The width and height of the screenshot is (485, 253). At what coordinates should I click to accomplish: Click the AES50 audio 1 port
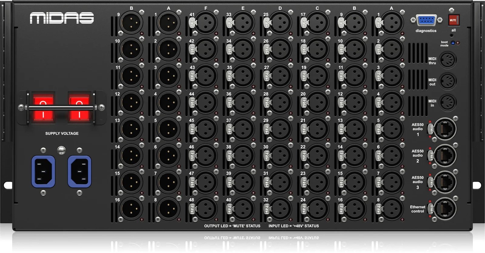coord(445,129)
